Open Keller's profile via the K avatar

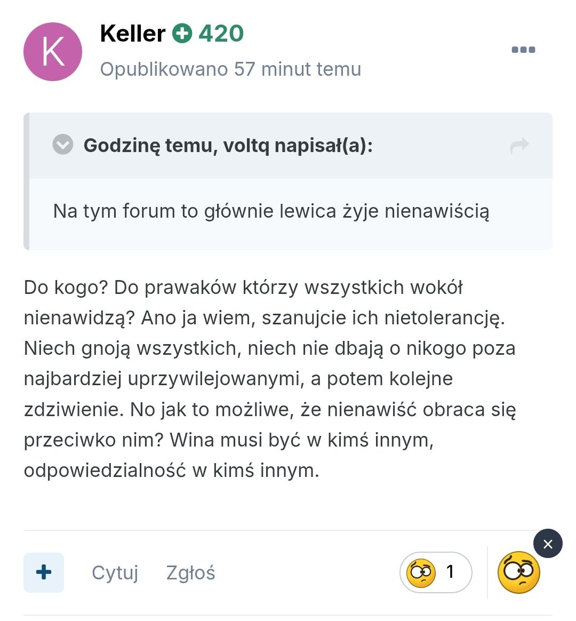coord(53,52)
